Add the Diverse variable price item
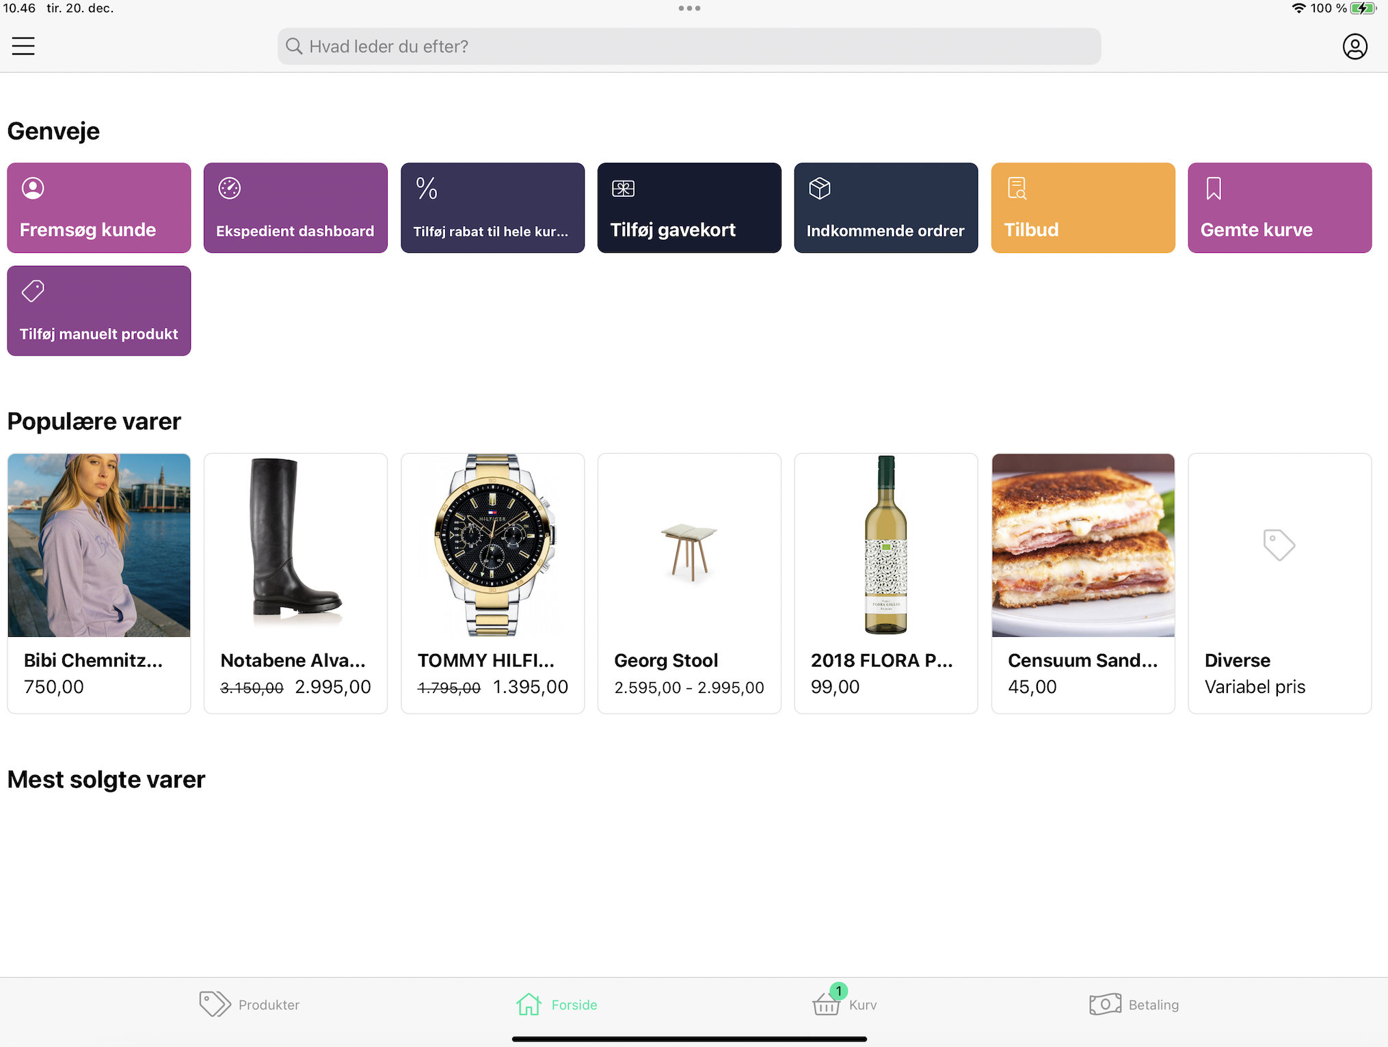 coord(1279,583)
